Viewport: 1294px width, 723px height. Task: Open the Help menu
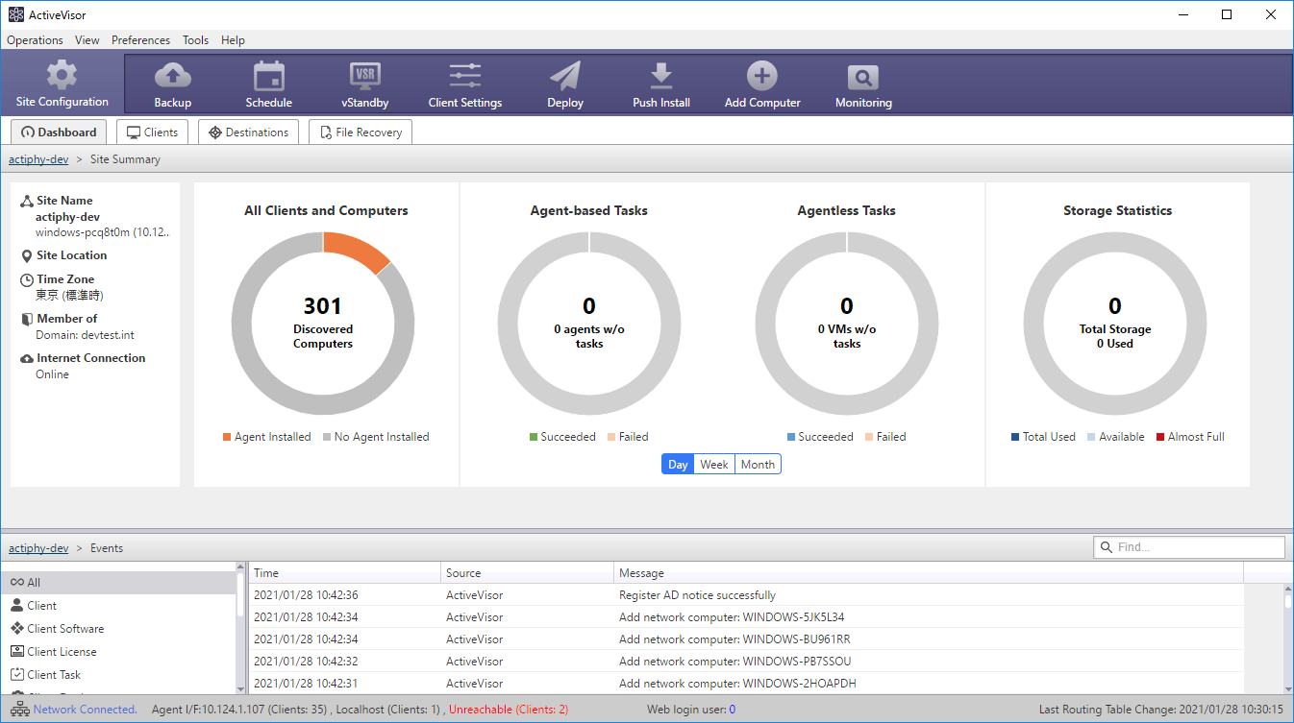[233, 40]
